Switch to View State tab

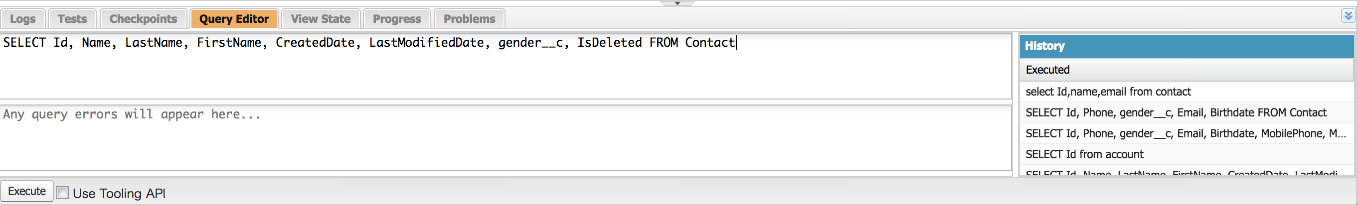(321, 19)
